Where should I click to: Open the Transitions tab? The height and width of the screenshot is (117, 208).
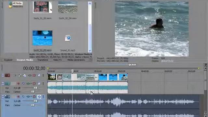tap(43, 60)
